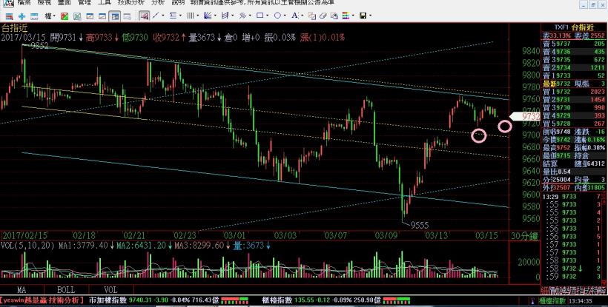Switch to the VOL indicator tab
The width and height of the screenshot is (608, 307).
[x=109, y=291]
